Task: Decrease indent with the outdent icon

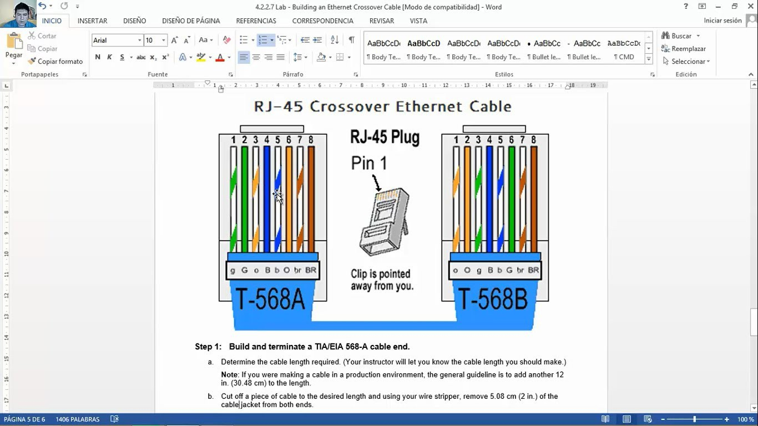Action: tap(305, 40)
